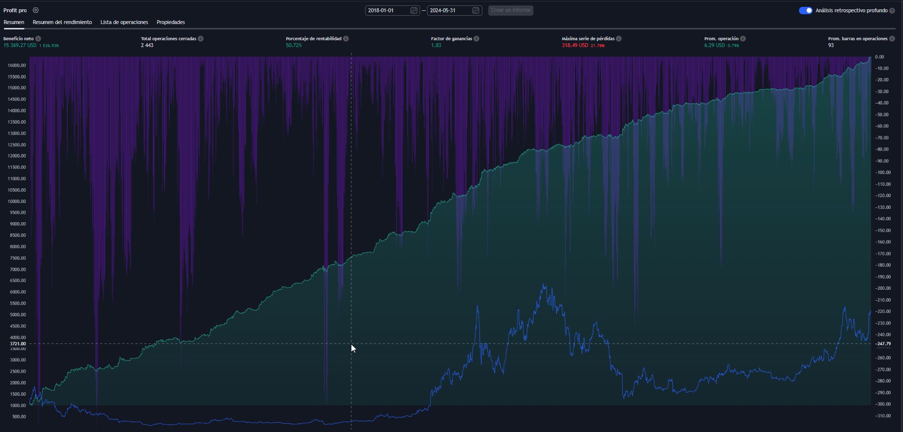The width and height of the screenshot is (903, 432).
Task: Open calendar picker for start date 2018-01-01
Action: [x=414, y=10]
